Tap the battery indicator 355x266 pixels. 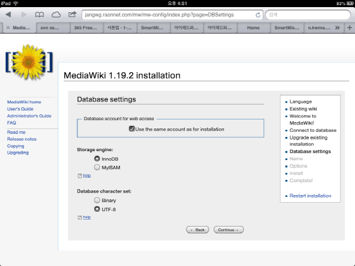point(350,3)
